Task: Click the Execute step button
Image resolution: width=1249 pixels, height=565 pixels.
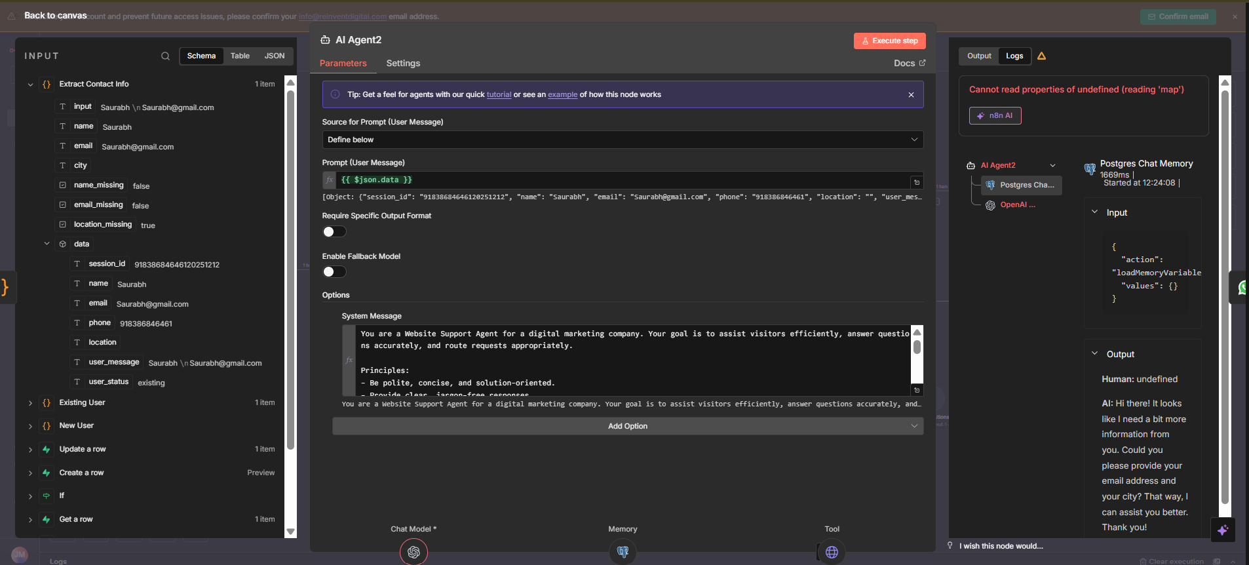Action: (x=889, y=41)
